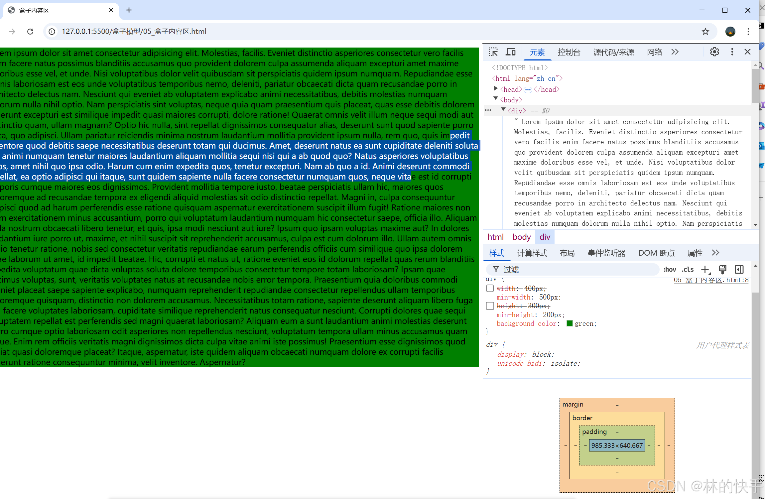Click the rendering emulation paintbrush icon

pos(722,269)
